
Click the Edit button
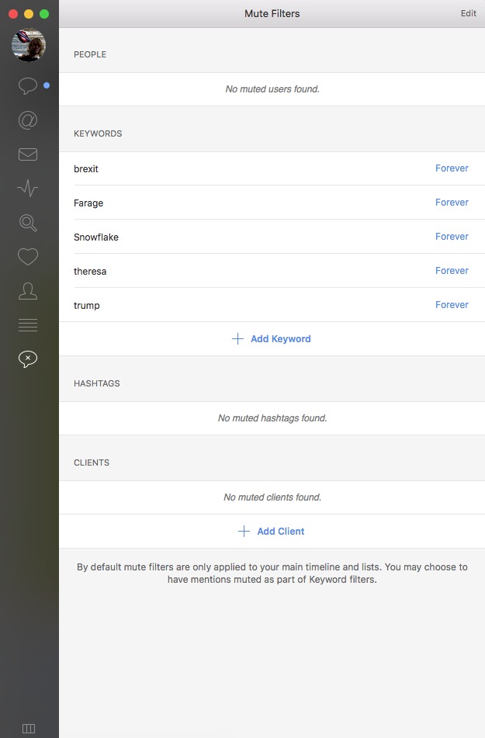coord(468,13)
